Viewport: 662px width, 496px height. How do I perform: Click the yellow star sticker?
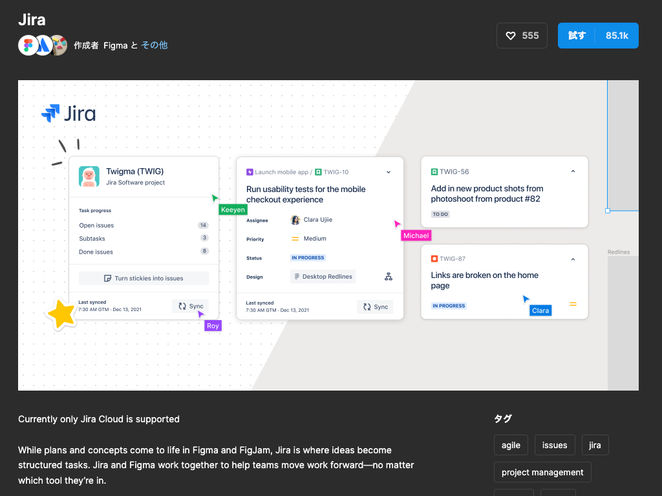click(x=61, y=314)
